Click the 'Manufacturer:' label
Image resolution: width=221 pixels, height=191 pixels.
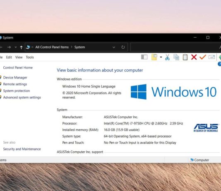72,117
